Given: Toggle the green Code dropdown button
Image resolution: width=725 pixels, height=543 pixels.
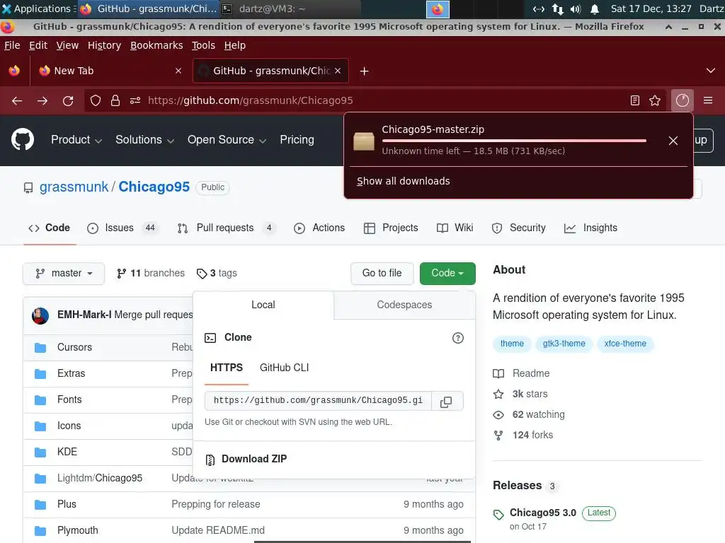Looking at the screenshot, I should (447, 274).
